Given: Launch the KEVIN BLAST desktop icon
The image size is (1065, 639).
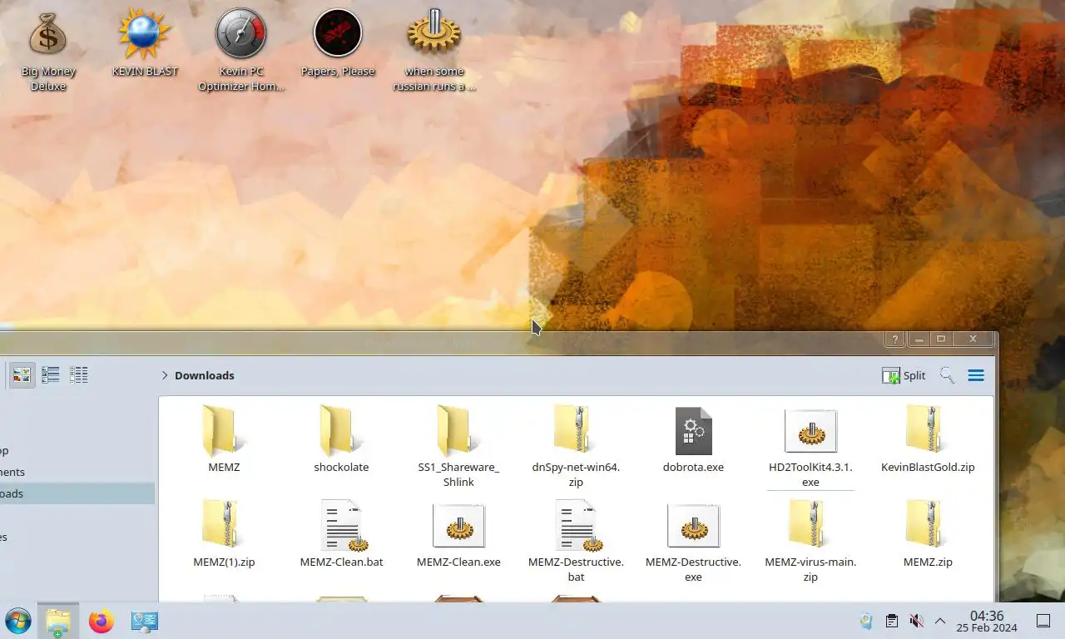Looking at the screenshot, I should click(145, 43).
